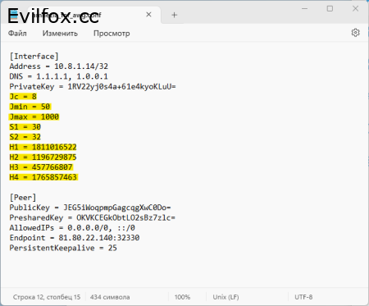This screenshot has height=306, width=369.
Task: Click the DNS = 1.1.1.1, 1.0.0.1 line
Action: (x=59, y=76)
